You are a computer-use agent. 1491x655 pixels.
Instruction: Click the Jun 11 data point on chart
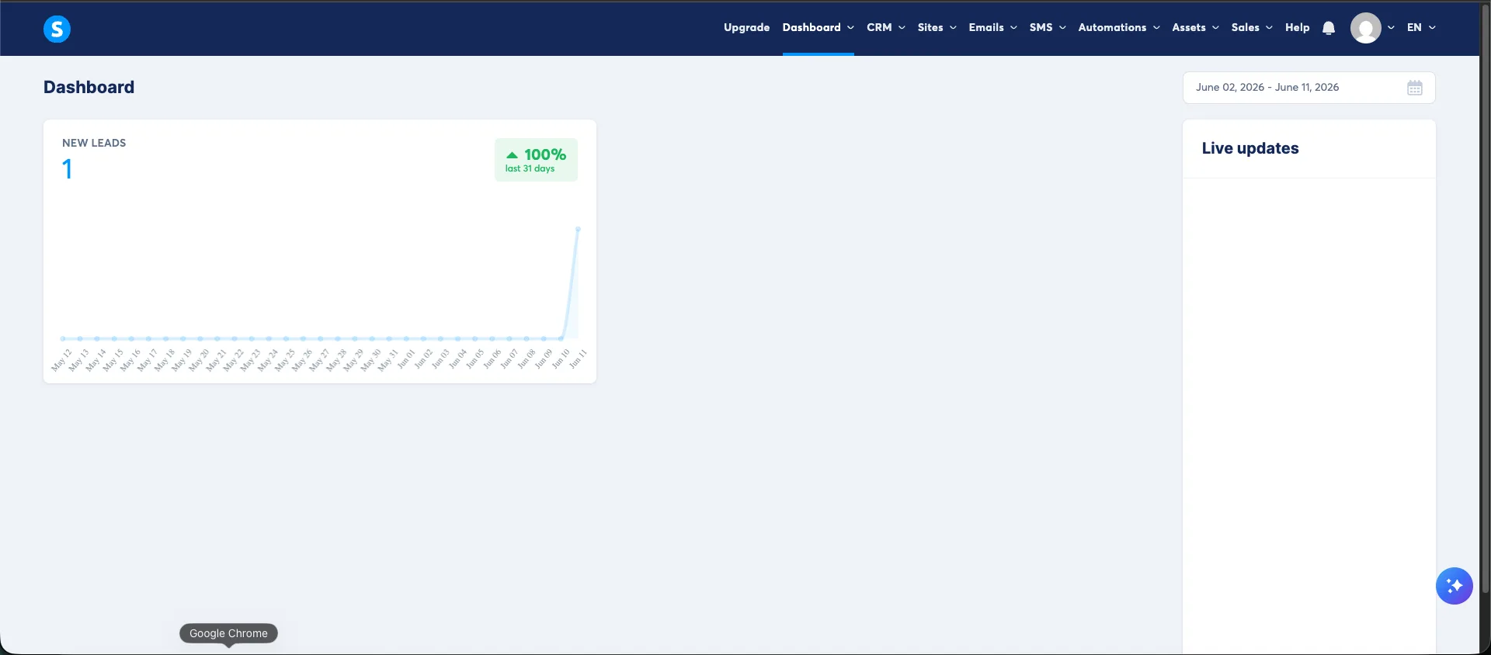click(x=578, y=229)
